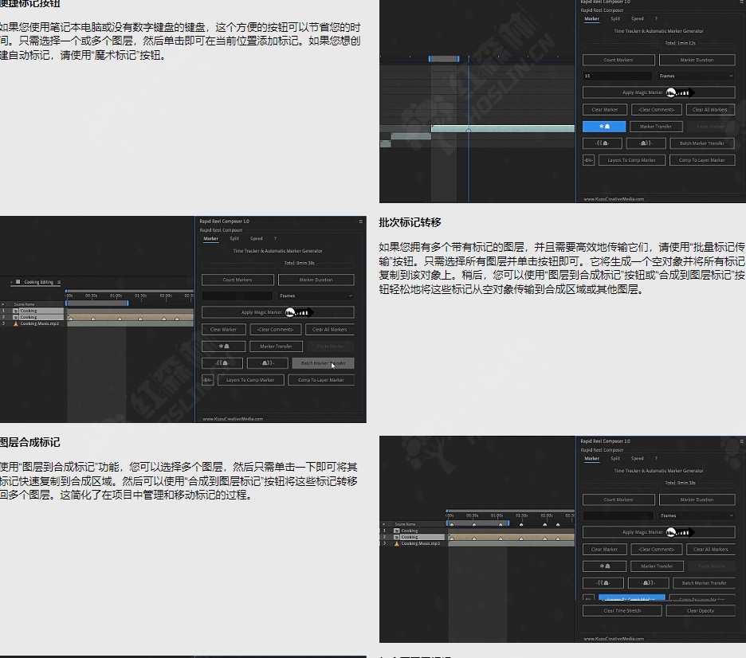The height and width of the screenshot is (658, 746).
Task: Open the Frames dropdown in the bottom screenshot
Action: [x=697, y=515]
